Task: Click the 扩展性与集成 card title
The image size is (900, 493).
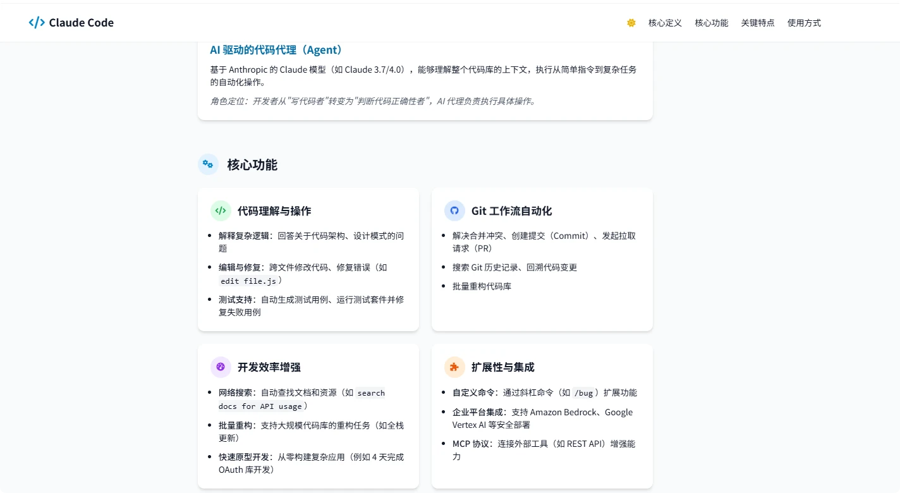Action: (x=503, y=367)
